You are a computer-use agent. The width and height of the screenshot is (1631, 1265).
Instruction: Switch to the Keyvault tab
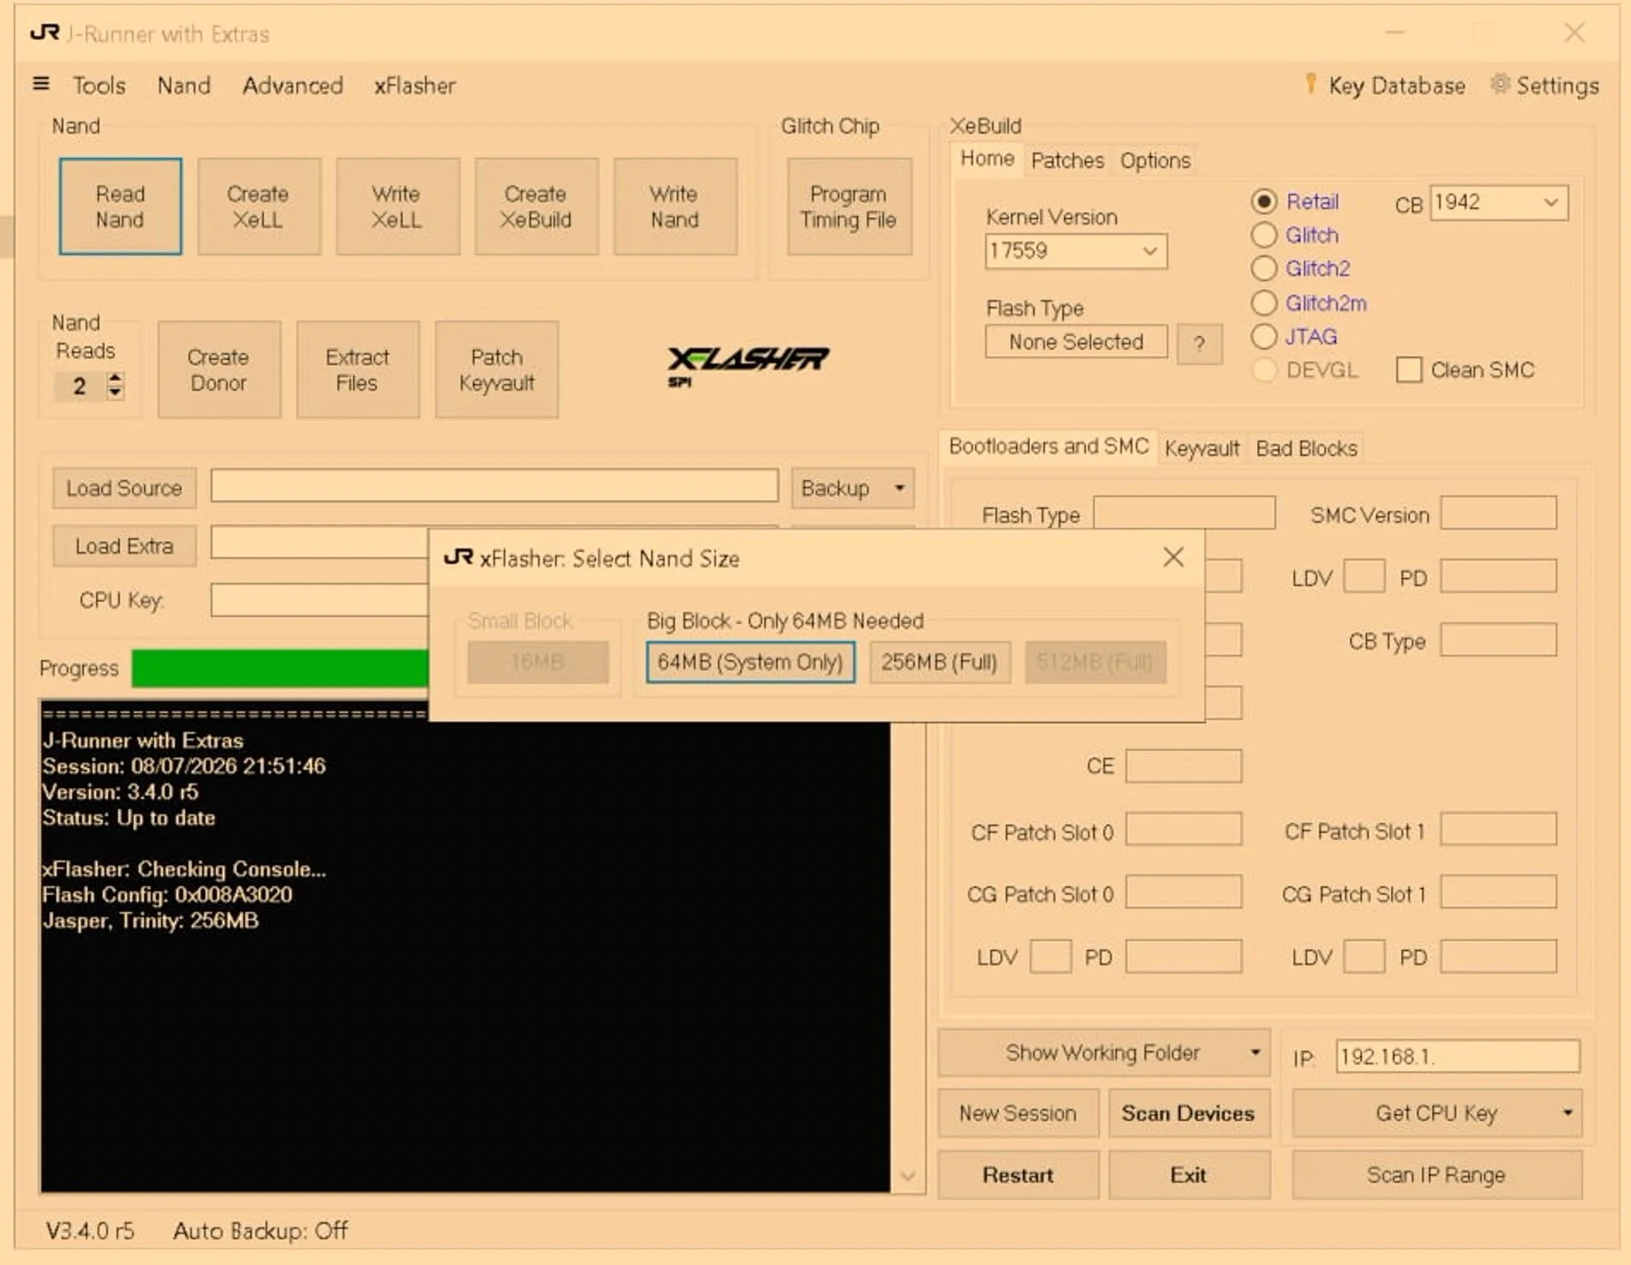coord(1202,448)
